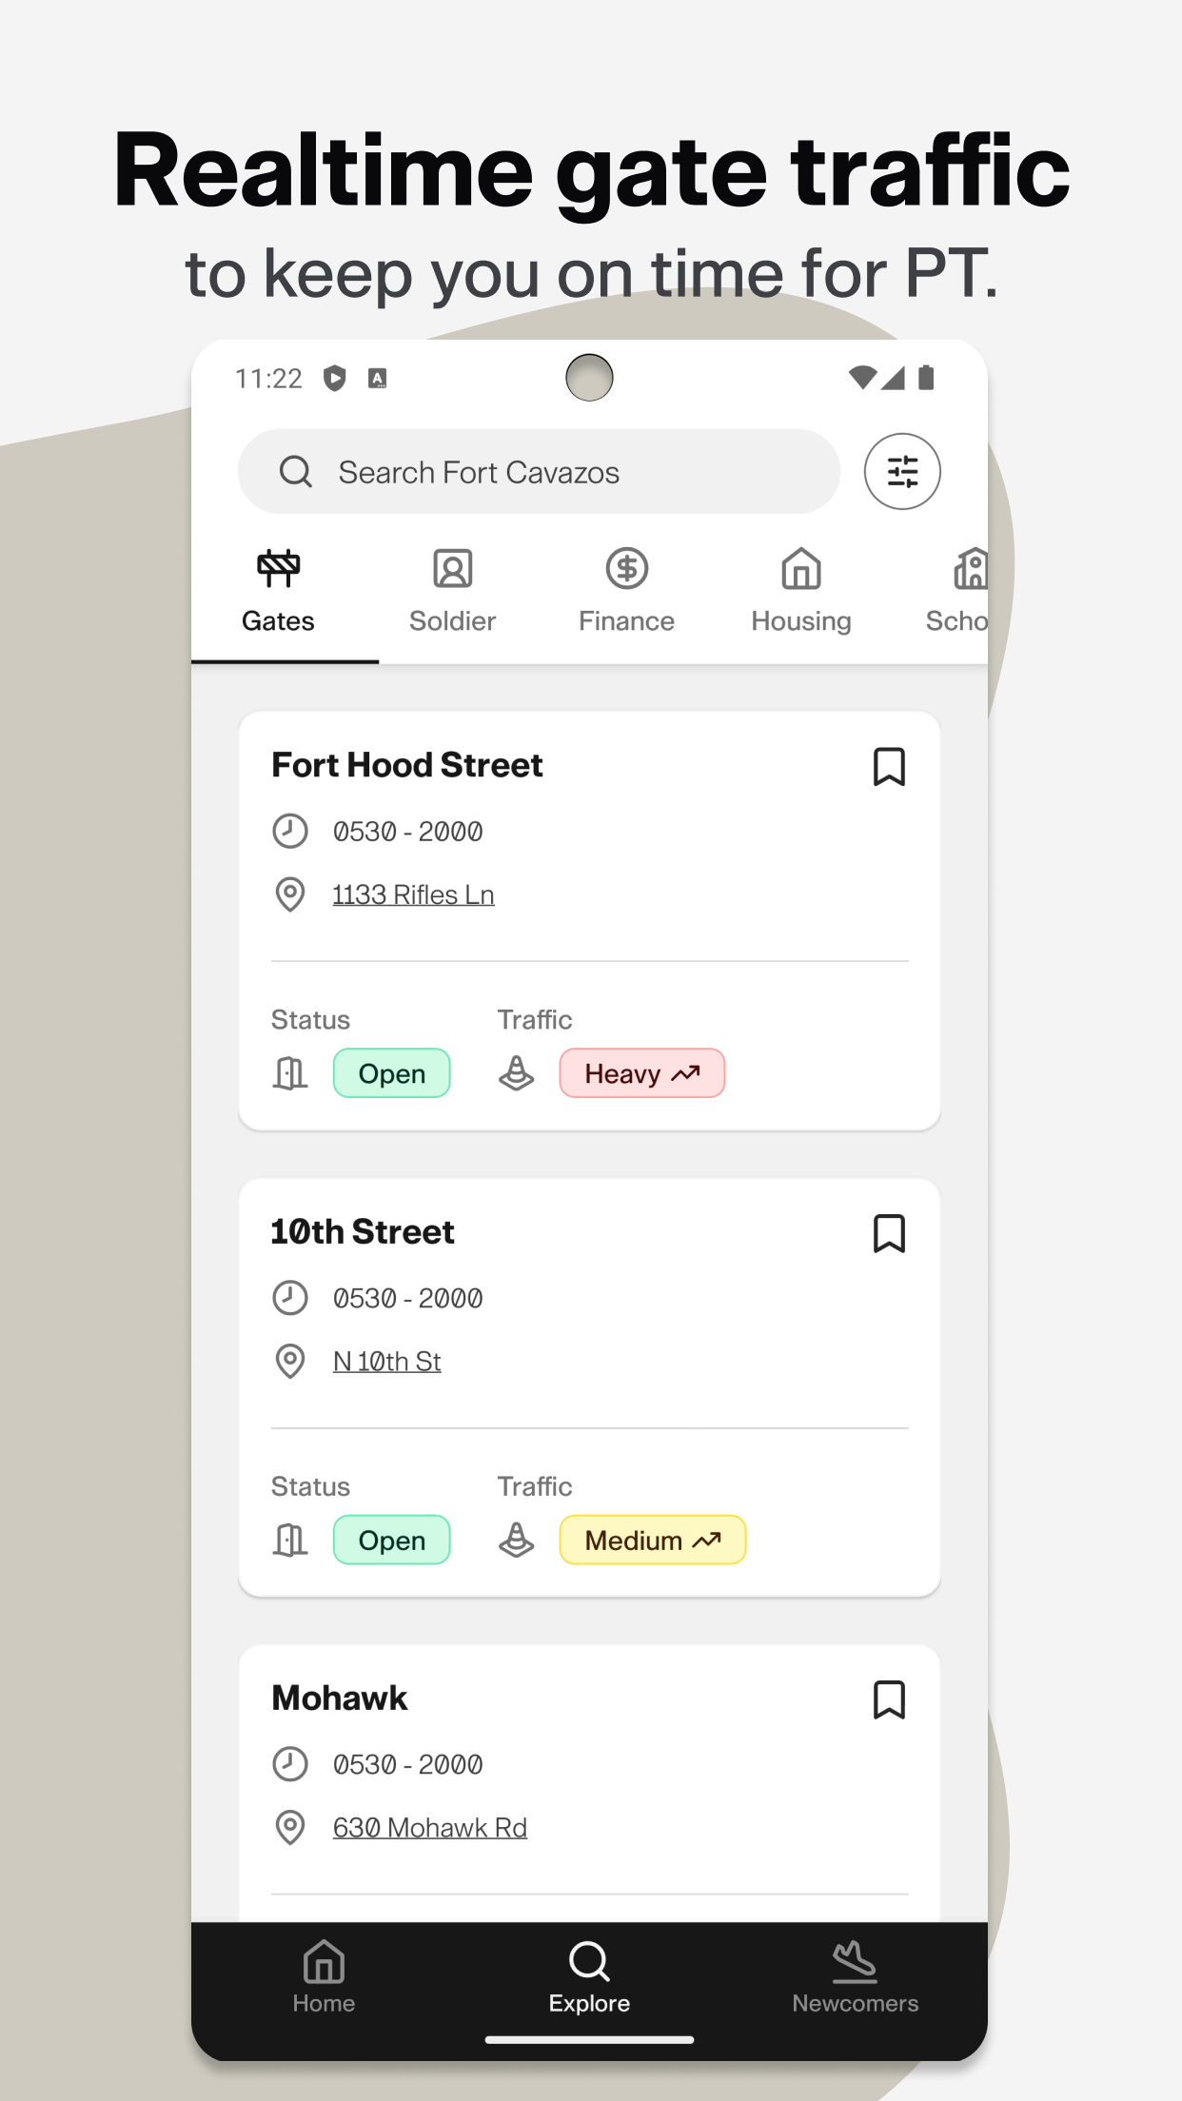This screenshot has height=2101, width=1182.
Task: Click the clock icon on Fort Hood Street card
Action: 290,831
